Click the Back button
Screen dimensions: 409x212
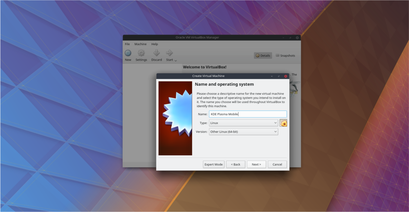click(236, 165)
